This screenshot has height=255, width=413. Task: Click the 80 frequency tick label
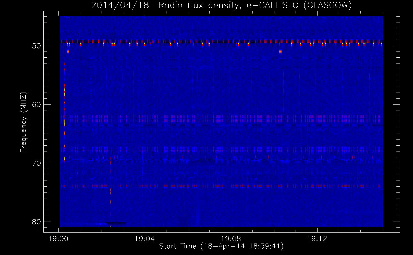pyautogui.click(x=37, y=222)
